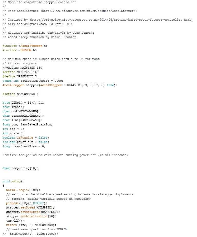Click the email 'orly.andico@gmail.com' comment

(27, 24)
